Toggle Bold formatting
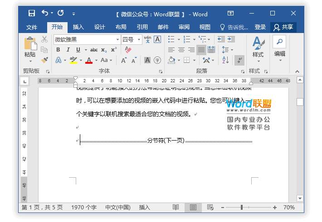322x222 pixels. click(58, 50)
